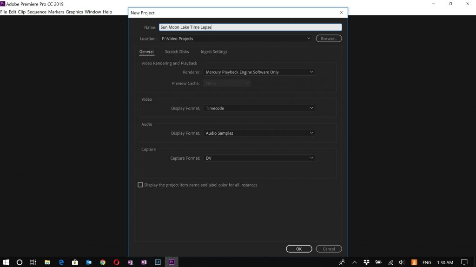Switch to the Scratch Disks tab
This screenshot has width=476, height=267.
pos(177,52)
